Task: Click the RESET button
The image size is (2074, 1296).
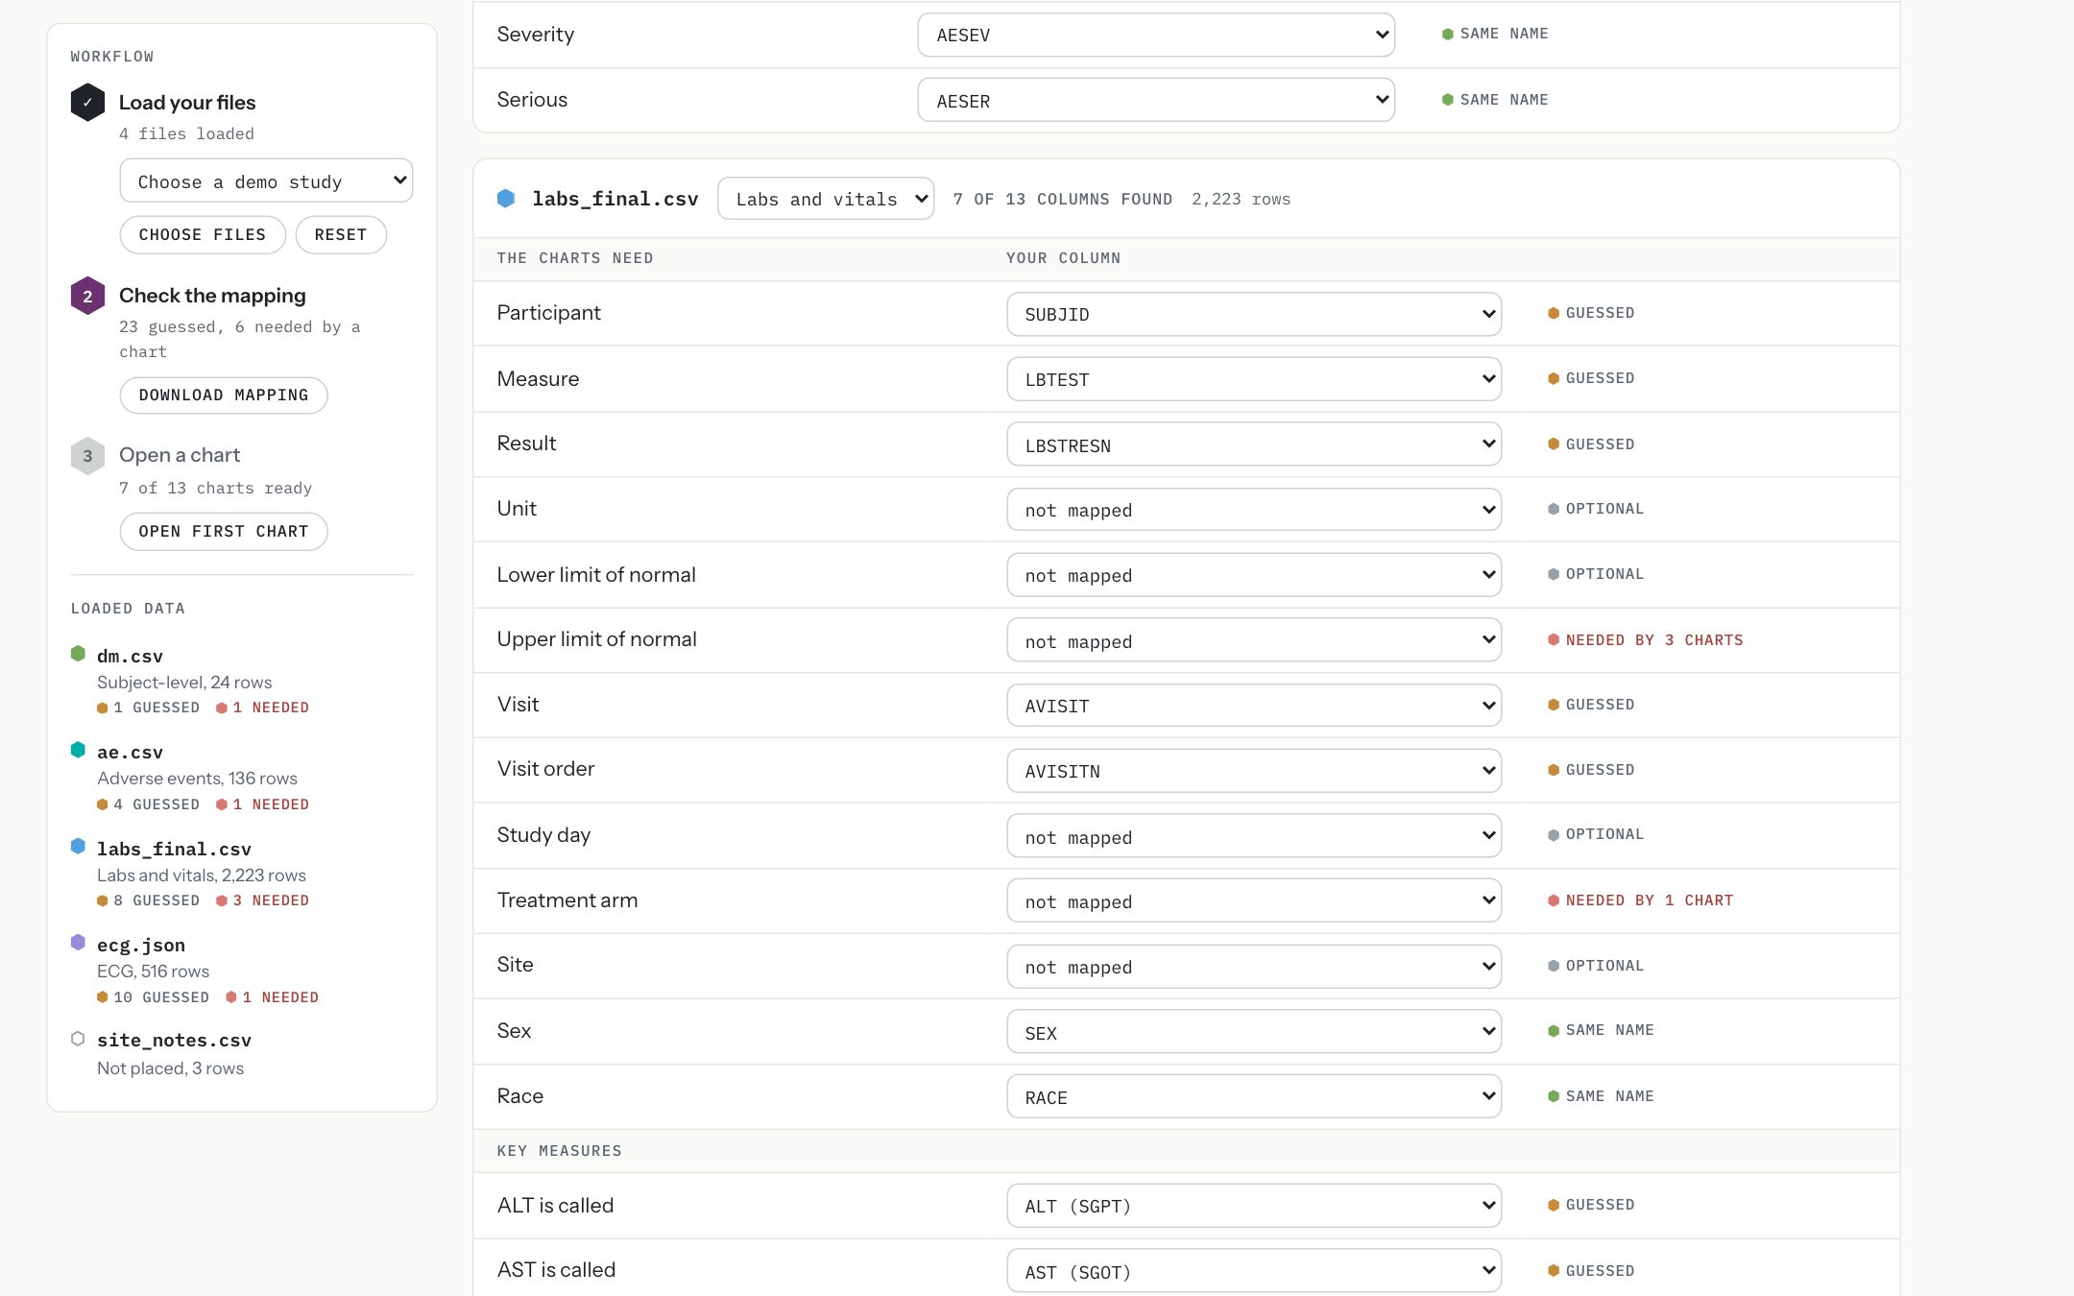Action: tap(341, 235)
